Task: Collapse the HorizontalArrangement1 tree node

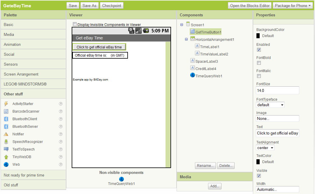Action: (186, 39)
